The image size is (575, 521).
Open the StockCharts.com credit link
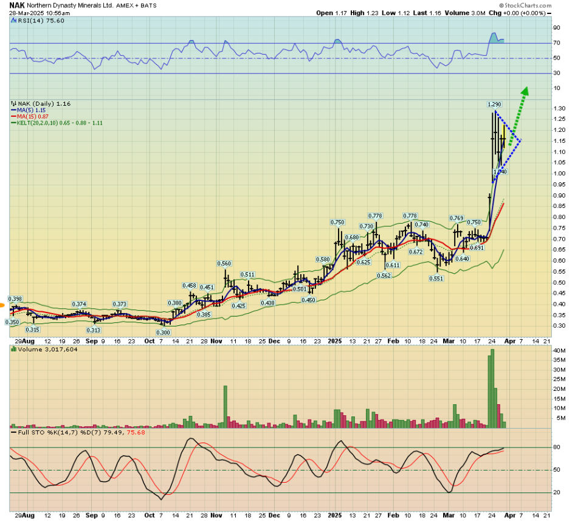[x=525, y=5]
